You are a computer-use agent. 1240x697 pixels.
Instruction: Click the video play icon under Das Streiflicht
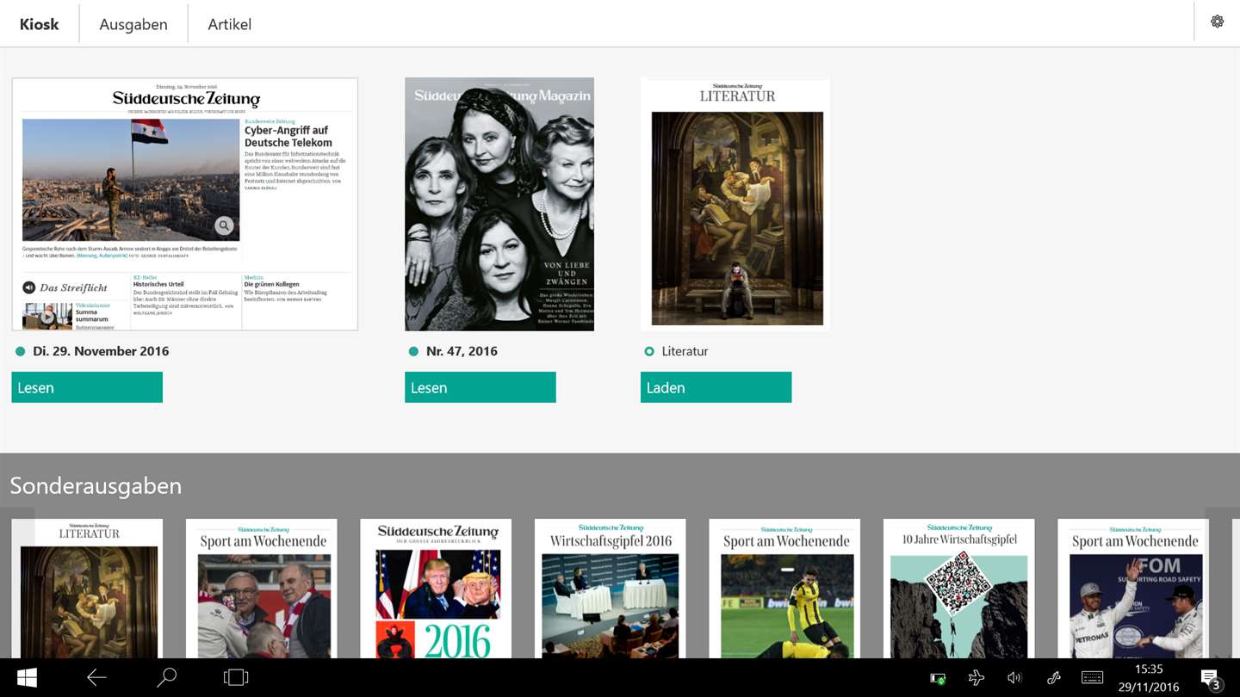pyautogui.click(x=46, y=317)
